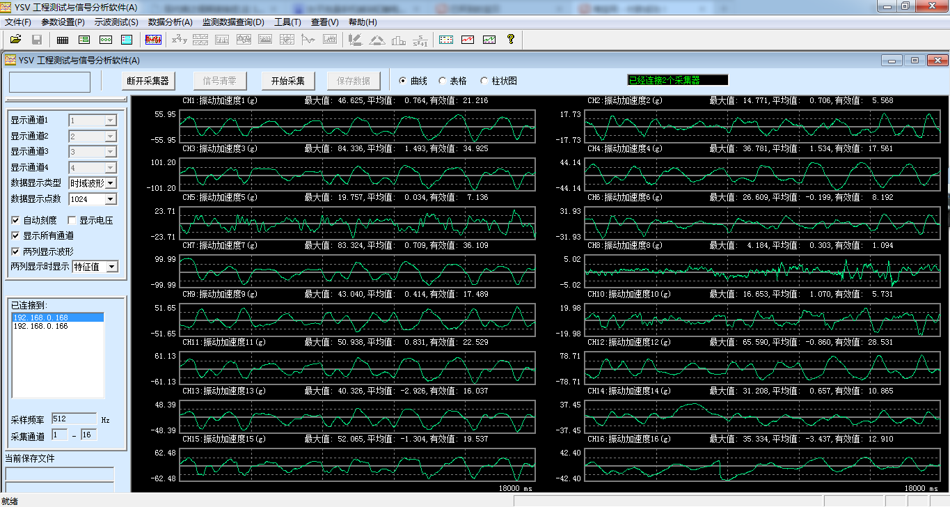Image resolution: width=950 pixels, height=507 pixels.
Task: Select the 柱状图 radio button
Action: [x=484, y=81]
